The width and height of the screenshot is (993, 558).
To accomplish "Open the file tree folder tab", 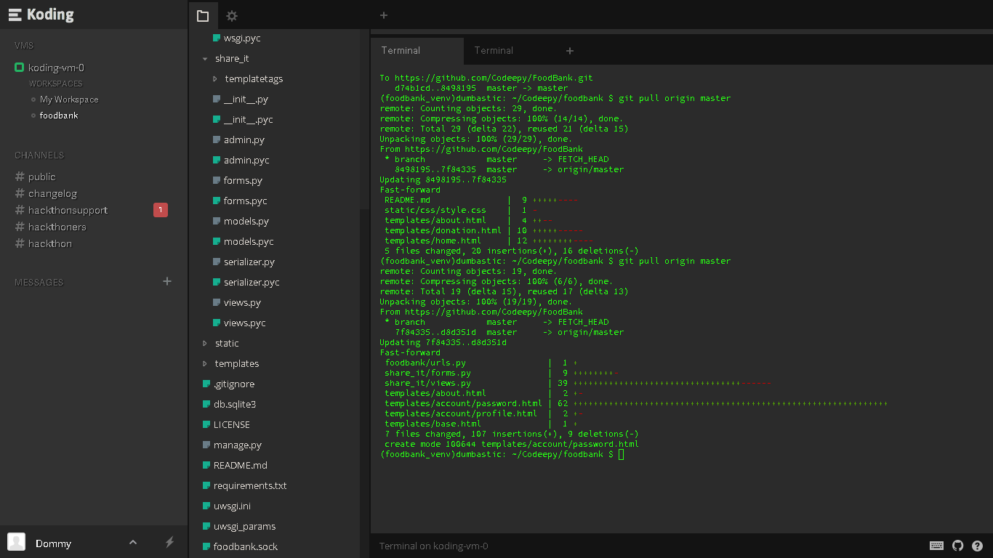I will point(203,15).
